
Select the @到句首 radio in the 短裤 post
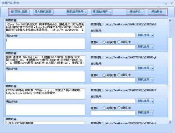104,75
